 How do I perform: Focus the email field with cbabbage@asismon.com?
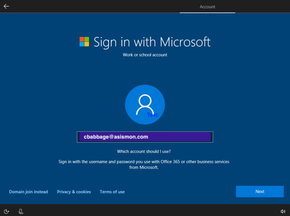coord(145,137)
